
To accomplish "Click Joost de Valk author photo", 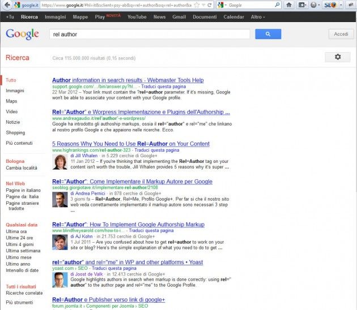I will [60, 280].
